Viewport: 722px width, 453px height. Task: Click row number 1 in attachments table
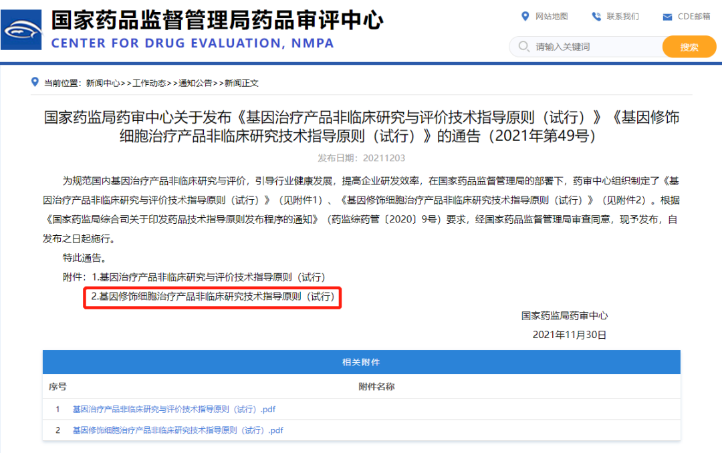[x=57, y=410]
